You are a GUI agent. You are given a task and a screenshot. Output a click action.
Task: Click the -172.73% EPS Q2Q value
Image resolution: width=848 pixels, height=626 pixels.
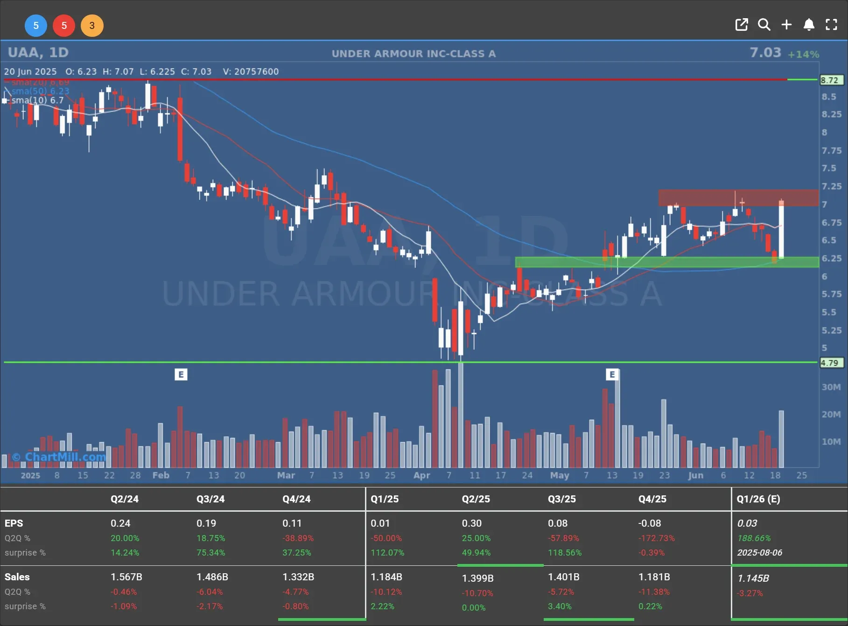(x=657, y=538)
